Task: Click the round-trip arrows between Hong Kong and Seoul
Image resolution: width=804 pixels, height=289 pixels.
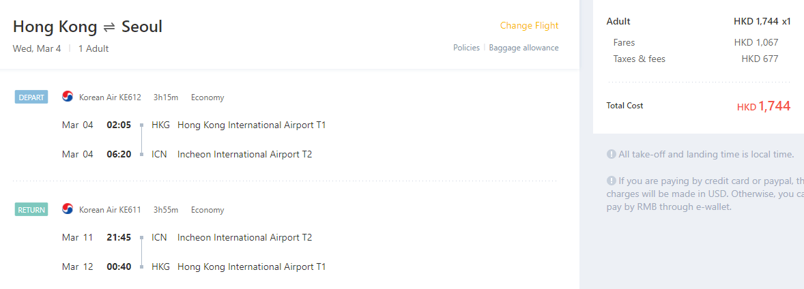Action: click(109, 28)
